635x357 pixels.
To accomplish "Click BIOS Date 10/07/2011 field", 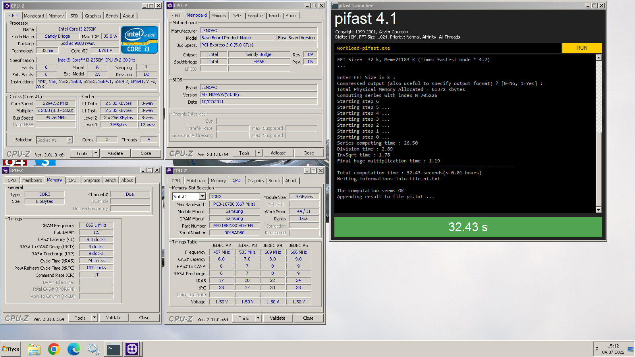I will click(259, 102).
